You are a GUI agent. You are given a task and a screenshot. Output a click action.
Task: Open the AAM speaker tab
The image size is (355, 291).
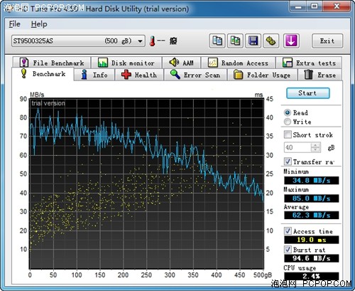click(x=182, y=63)
